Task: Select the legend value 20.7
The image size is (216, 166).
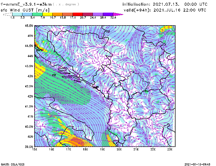Action: [x=83, y=17]
